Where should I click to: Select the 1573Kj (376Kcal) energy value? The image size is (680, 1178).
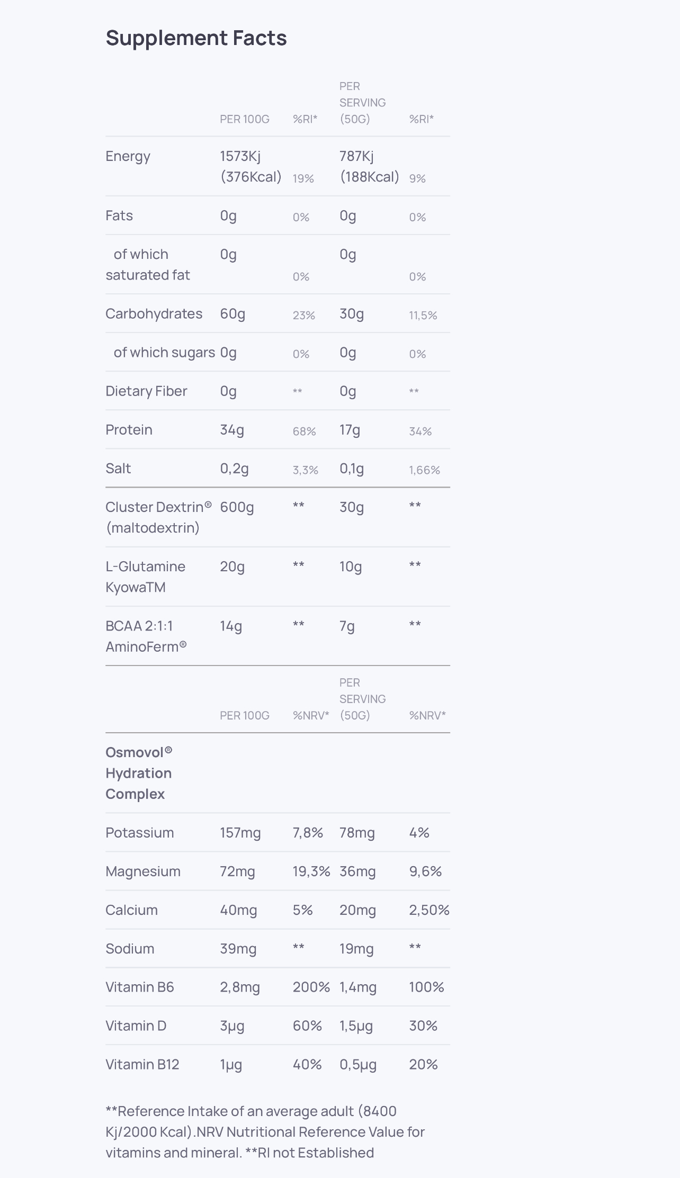(x=250, y=166)
